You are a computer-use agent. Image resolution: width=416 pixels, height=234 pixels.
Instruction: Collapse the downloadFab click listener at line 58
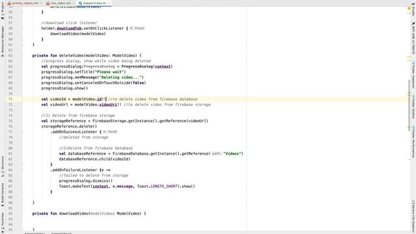click(x=22, y=29)
